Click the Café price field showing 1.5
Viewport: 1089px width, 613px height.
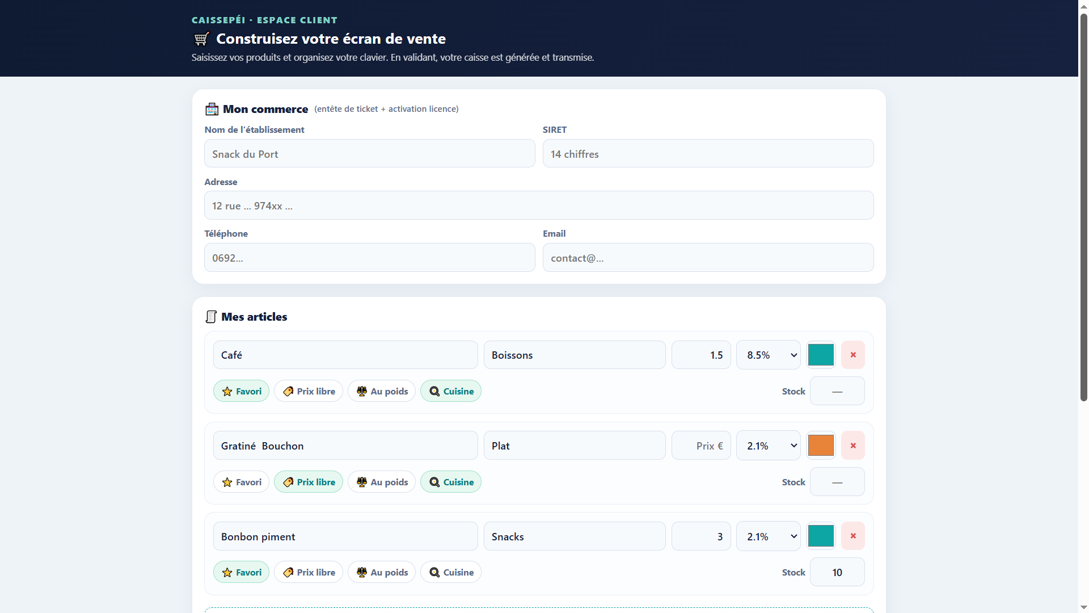[701, 355]
